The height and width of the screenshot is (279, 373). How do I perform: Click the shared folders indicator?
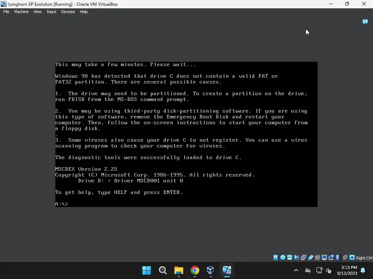pos(317,258)
